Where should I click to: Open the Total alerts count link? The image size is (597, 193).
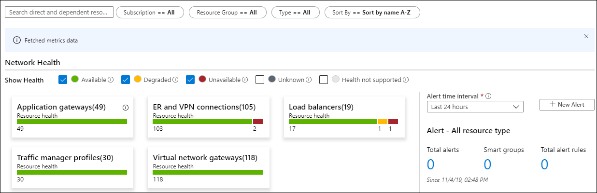click(x=431, y=165)
